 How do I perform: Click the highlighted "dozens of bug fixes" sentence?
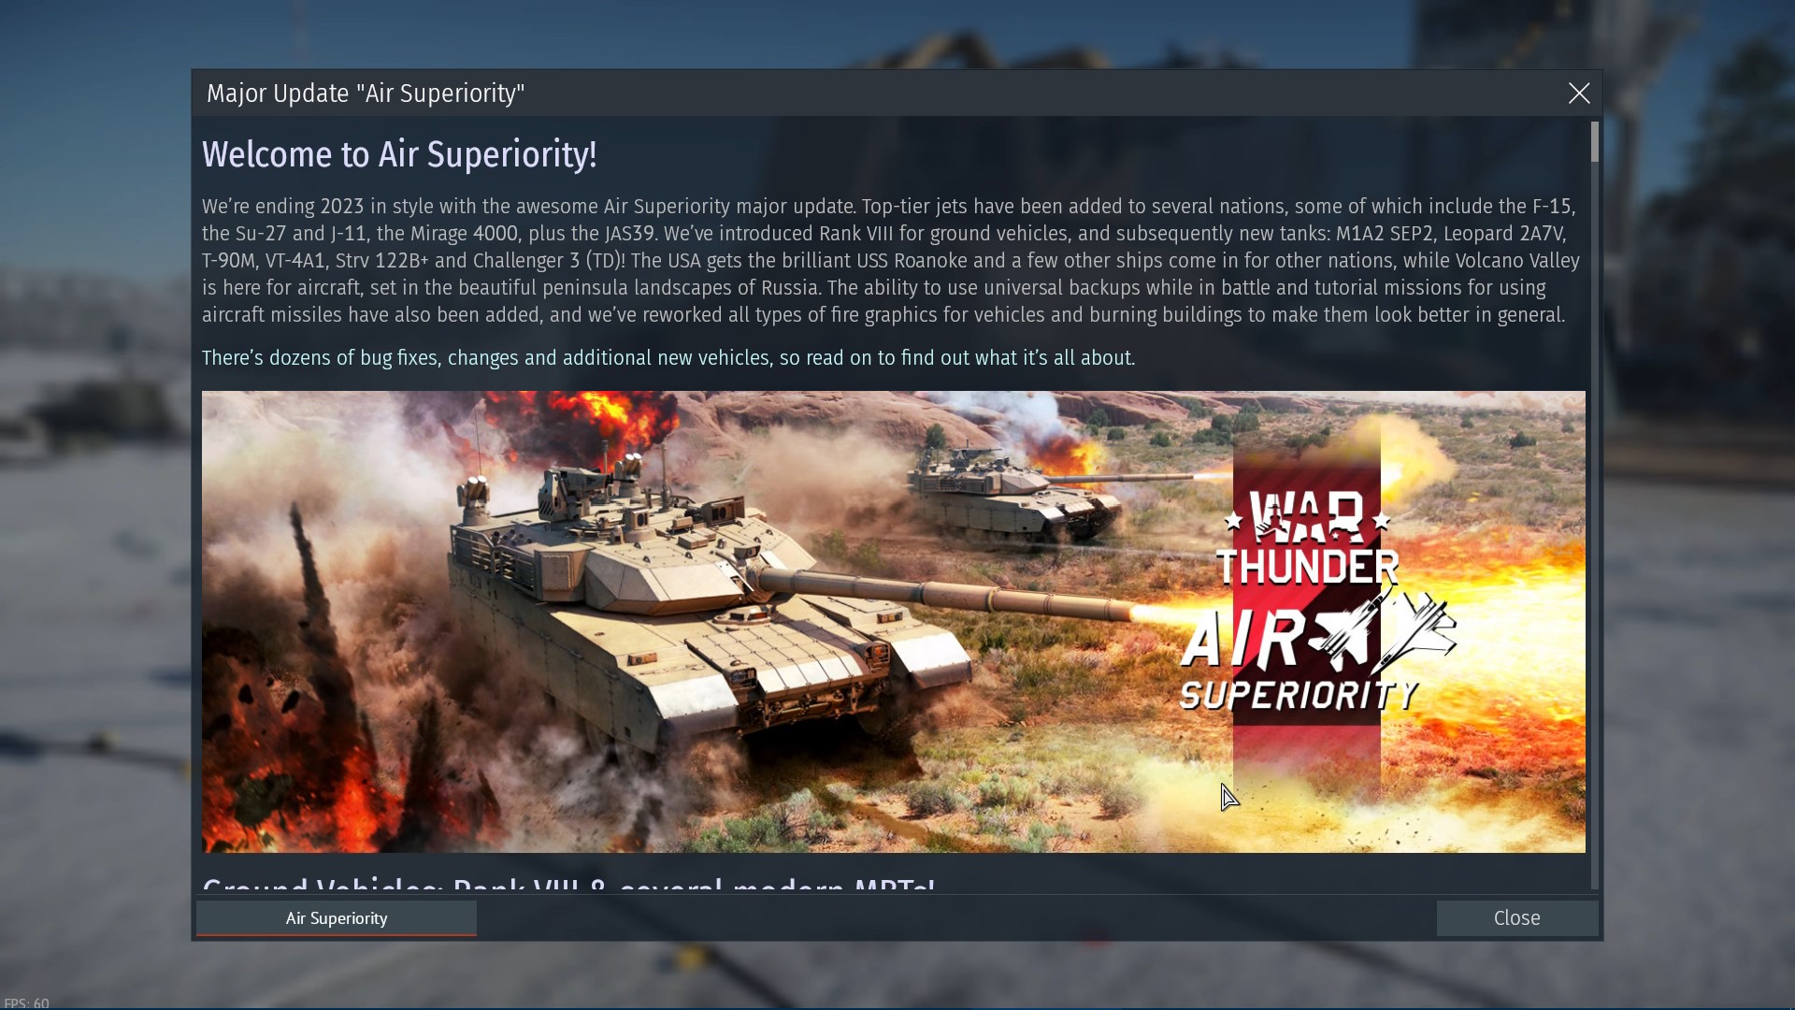668,358
